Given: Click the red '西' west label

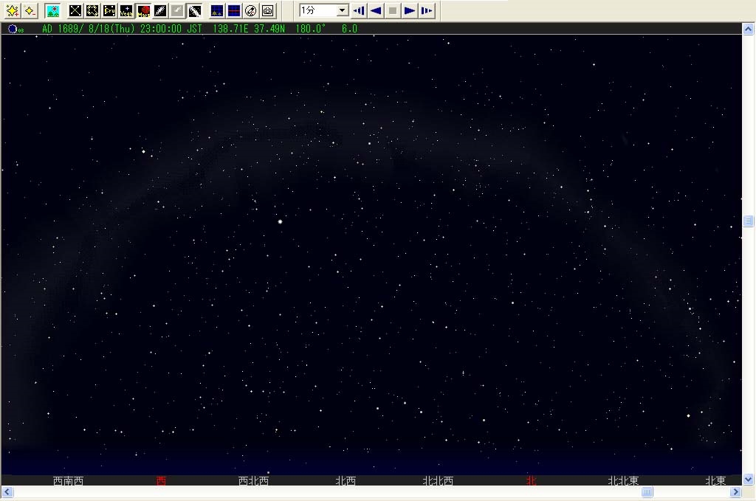Looking at the screenshot, I should [161, 481].
